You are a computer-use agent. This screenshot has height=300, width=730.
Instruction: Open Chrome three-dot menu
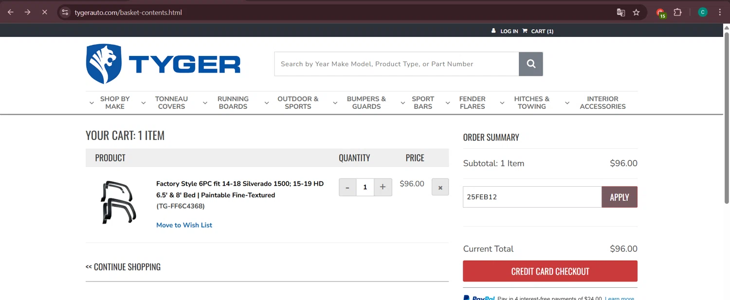(x=720, y=12)
